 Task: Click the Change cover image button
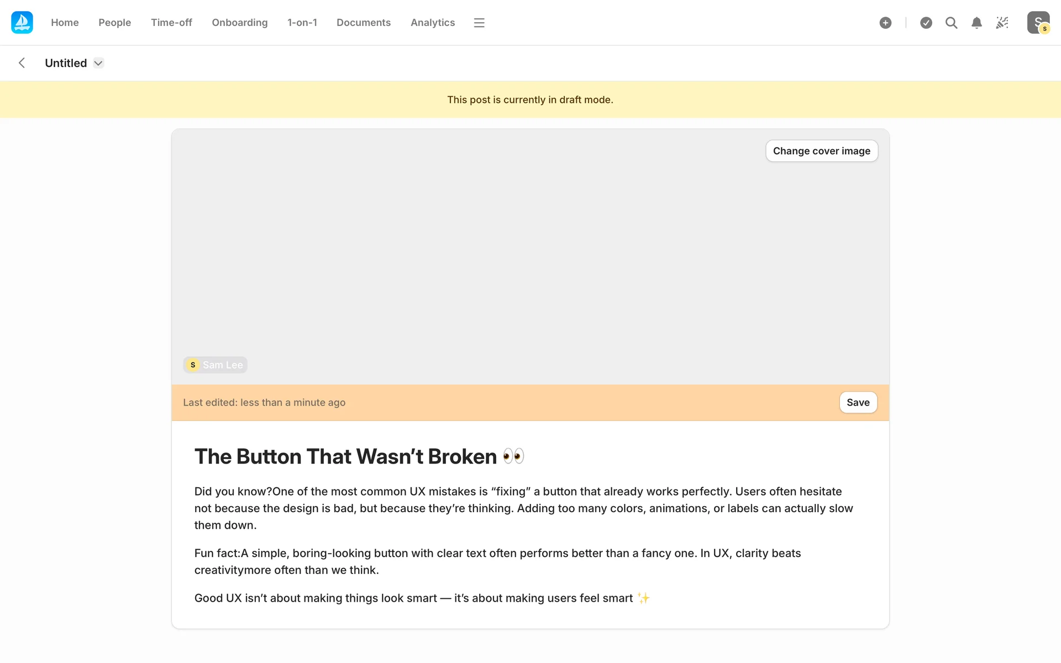[x=821, y=151]
